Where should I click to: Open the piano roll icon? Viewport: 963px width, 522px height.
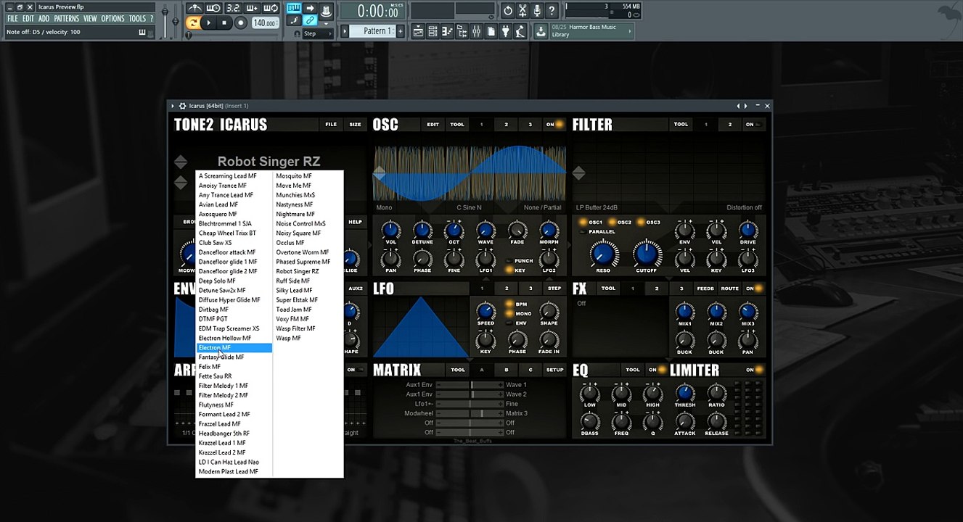[x=446, y=31]
